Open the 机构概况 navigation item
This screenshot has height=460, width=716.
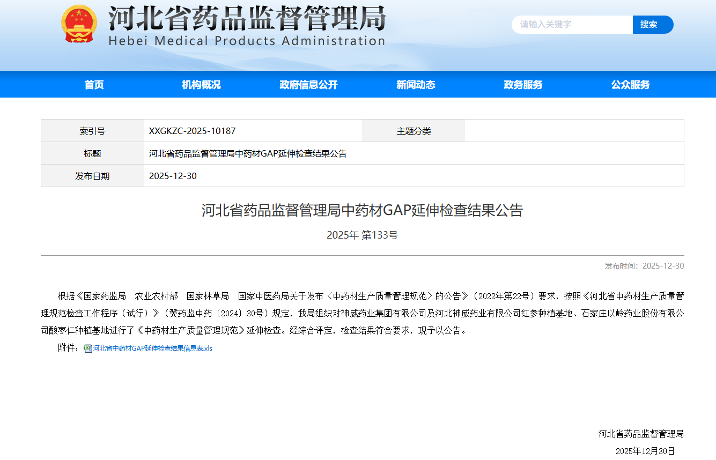point(201,85)
